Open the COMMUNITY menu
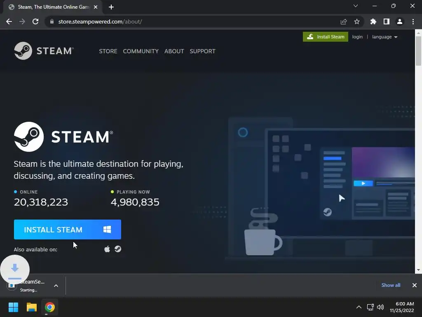The width and height of the screenshot is (422, 317). pos(141,51)
